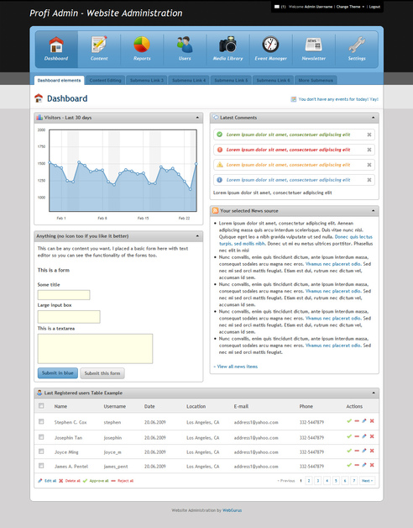Click the Admin Username link in top bar
This screenshot has width=413, height=528.
click(x=318, y=7)
